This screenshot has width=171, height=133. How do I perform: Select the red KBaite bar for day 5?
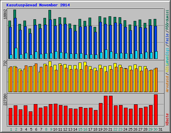pos(30,118)
